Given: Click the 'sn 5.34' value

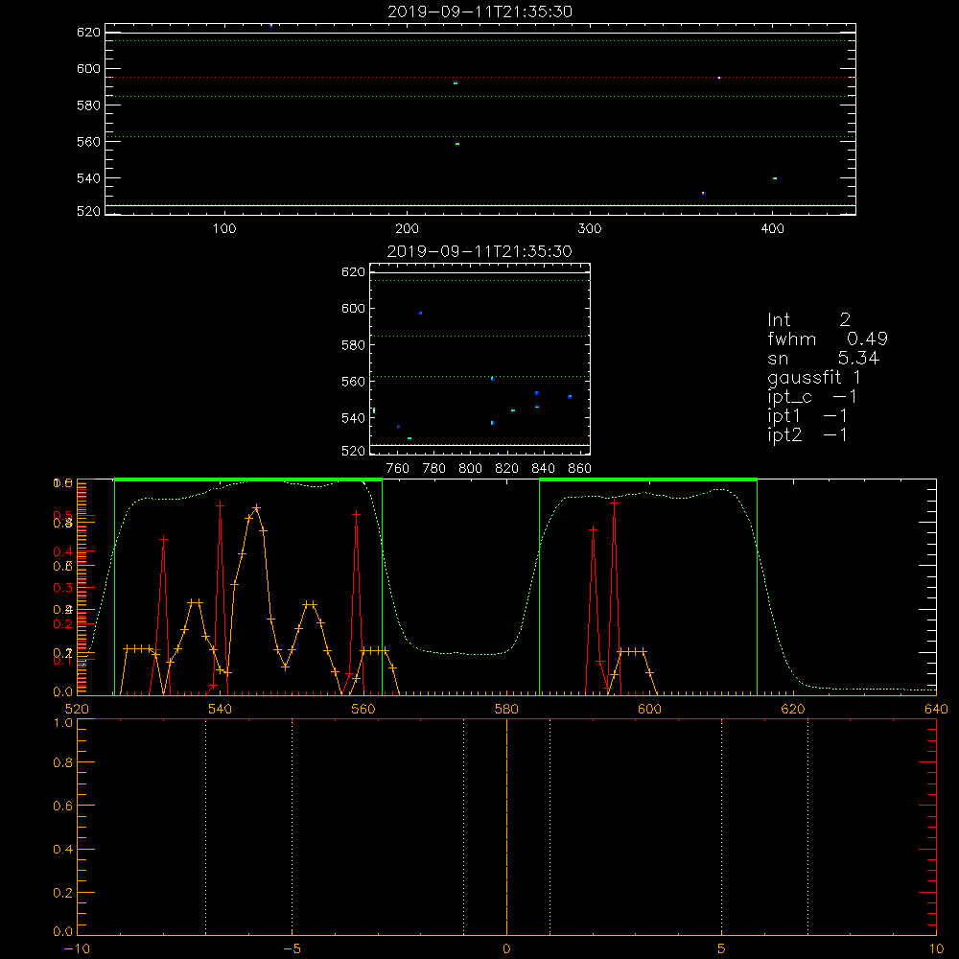Looking at the screenshot, I should 823,359.
